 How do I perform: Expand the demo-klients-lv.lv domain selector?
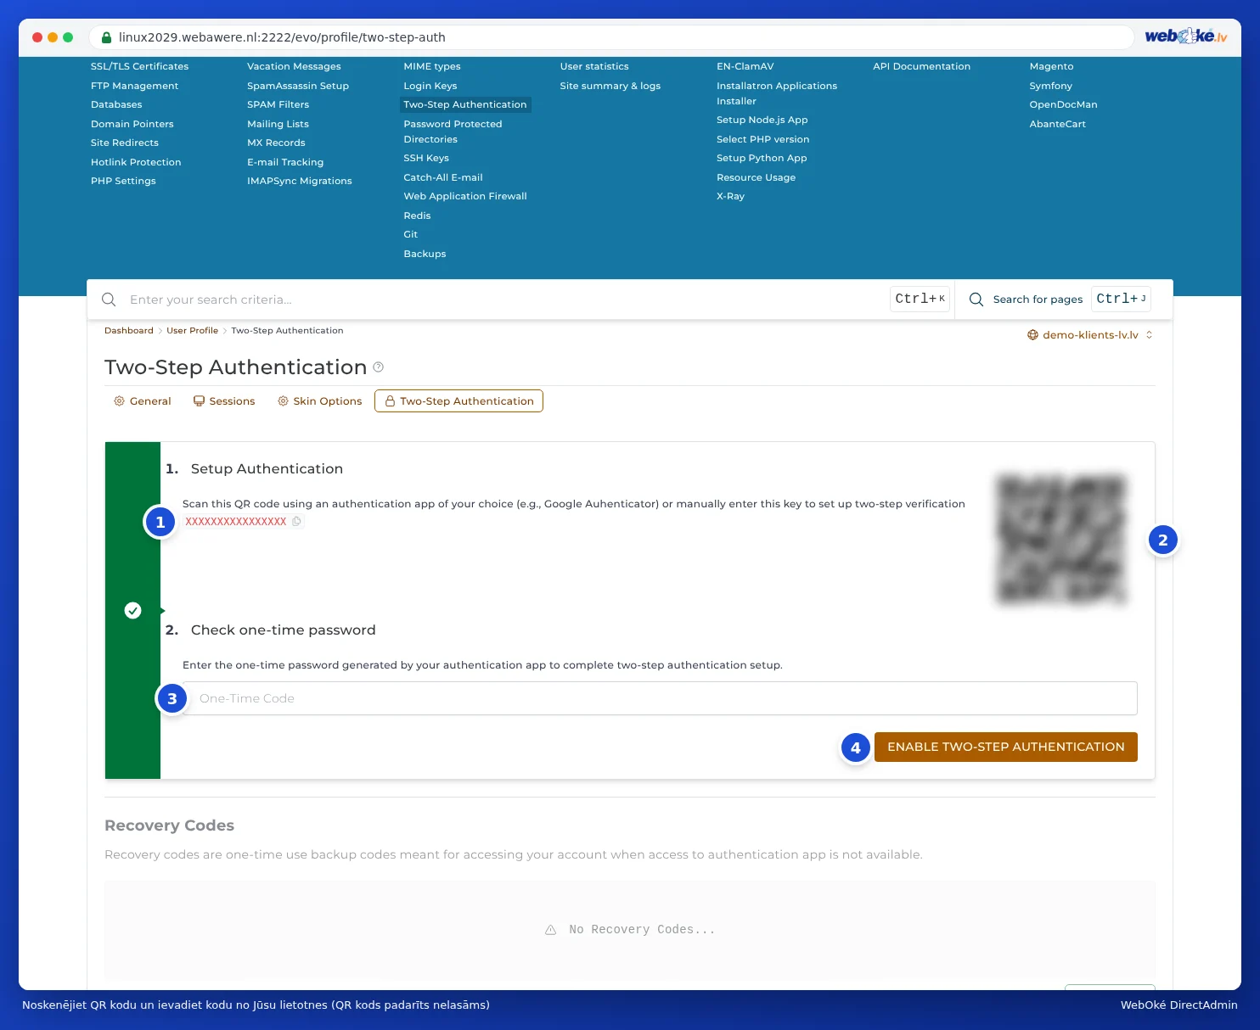tap(1090, 335)
